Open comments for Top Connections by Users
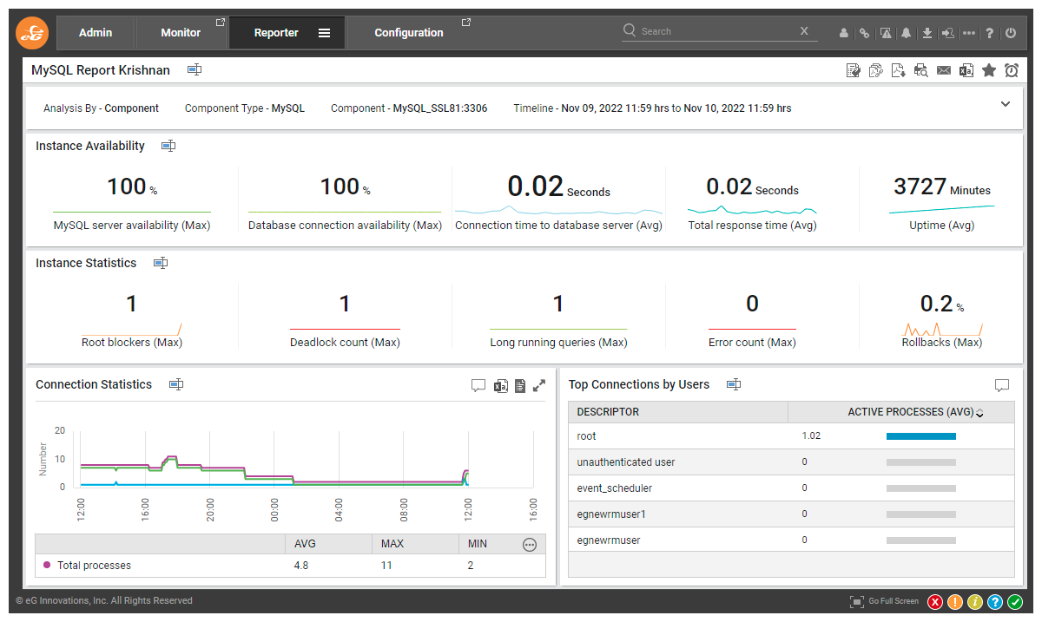The image size is (1042, 622). click(1002, 386)
